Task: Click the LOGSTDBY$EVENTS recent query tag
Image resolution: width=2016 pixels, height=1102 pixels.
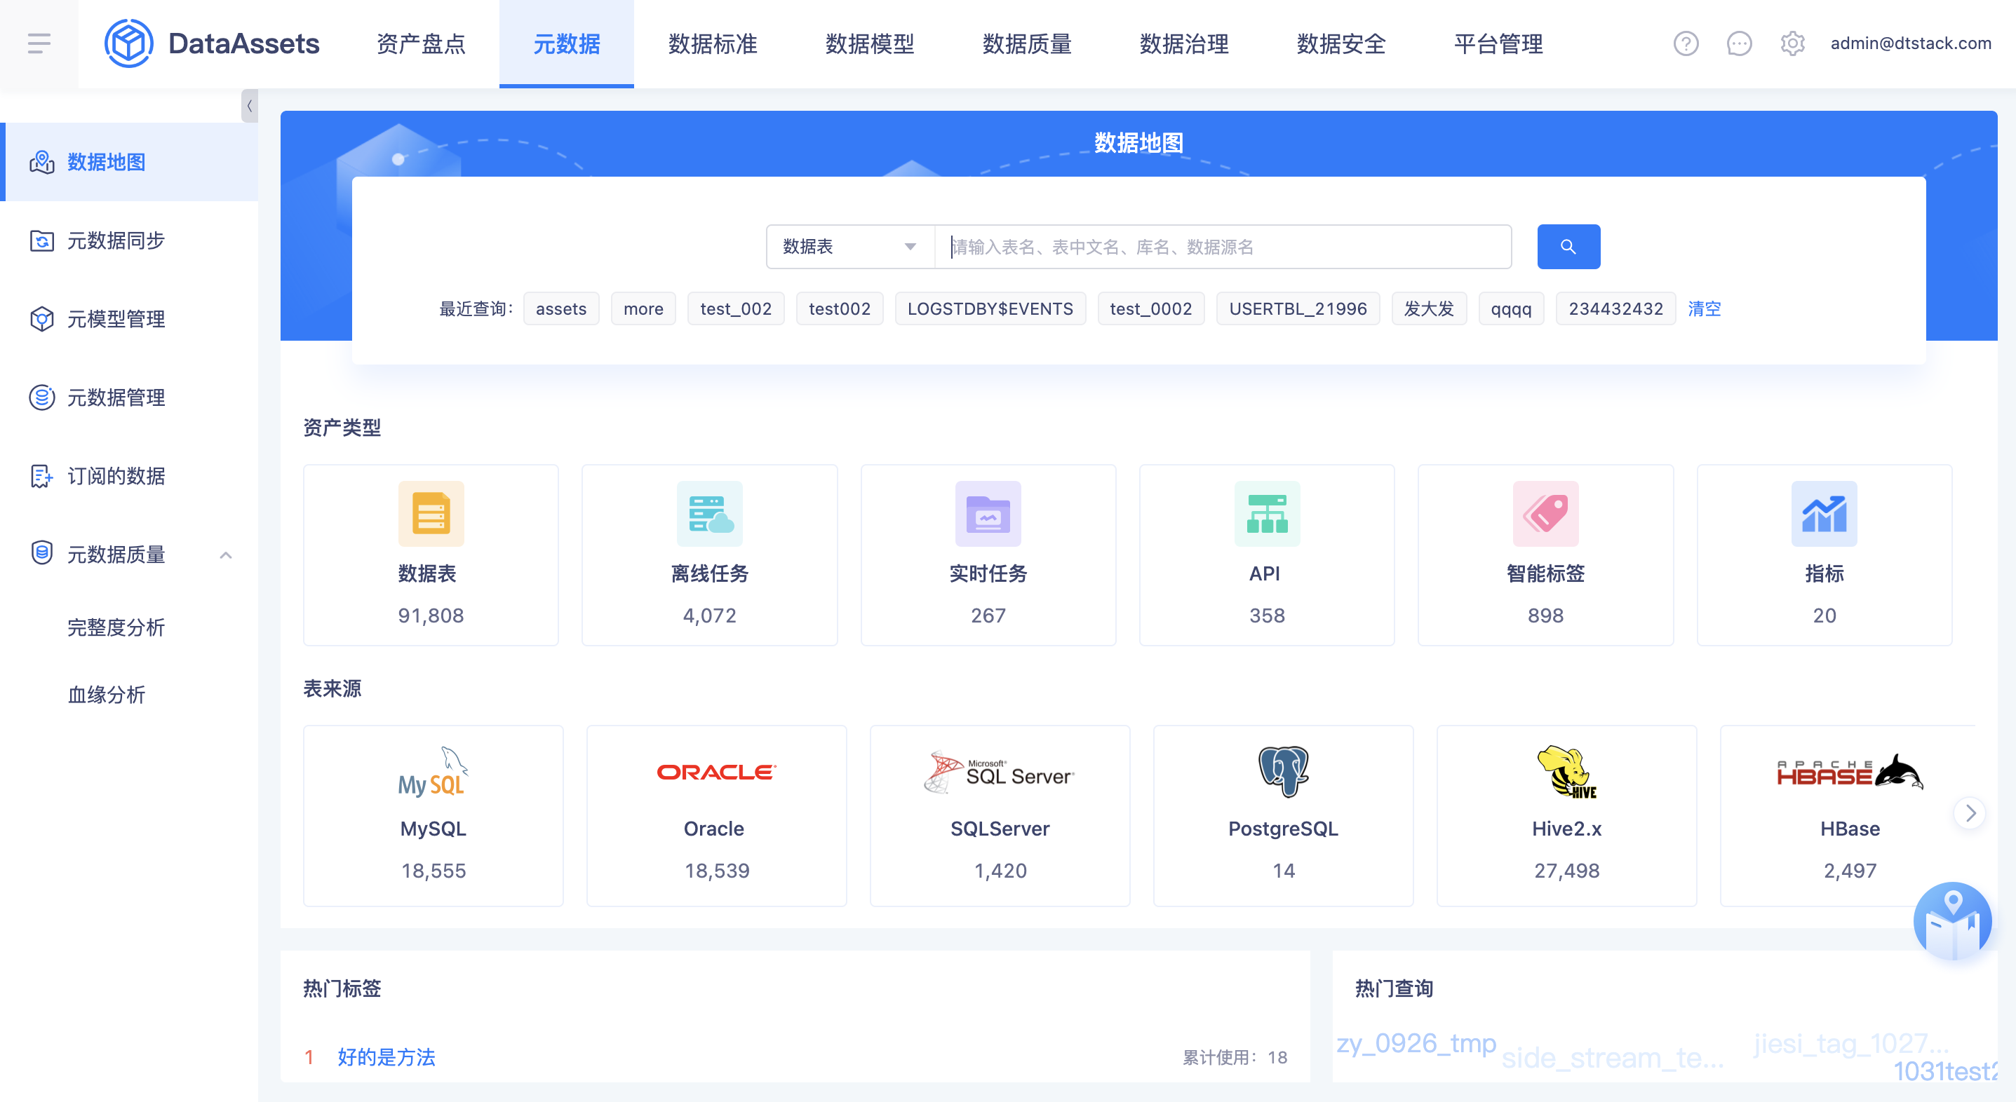Action: (989, 308)
